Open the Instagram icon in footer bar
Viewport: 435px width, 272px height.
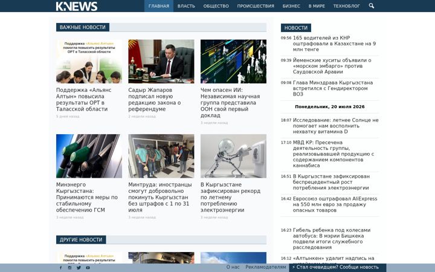coord(69,268)
